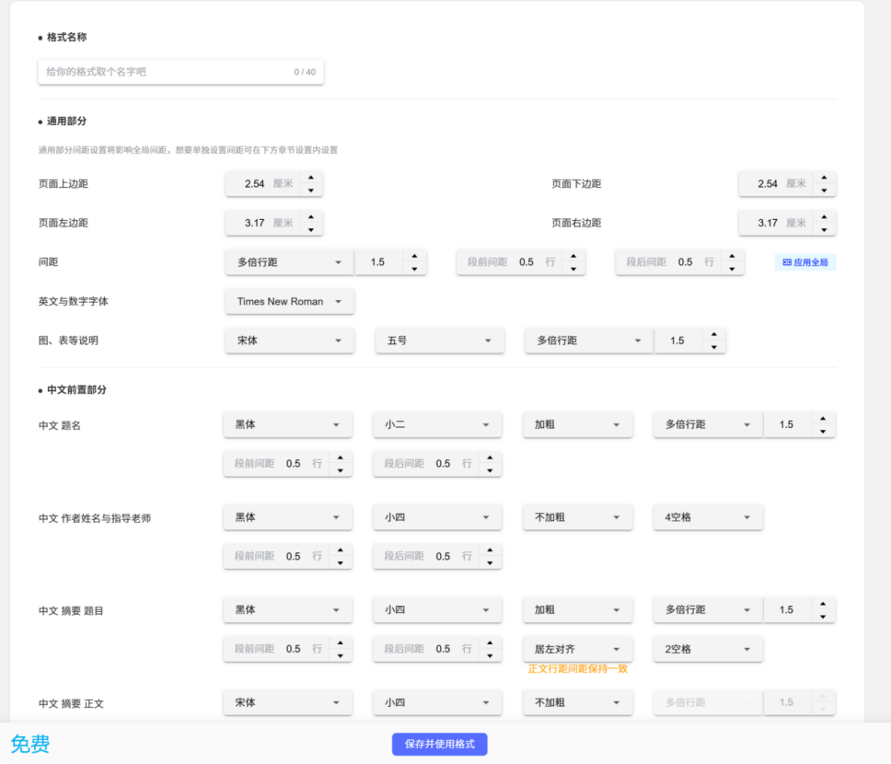
Task: Open the 间距 多倍行距 dropdown
Action: click(290, 262)
